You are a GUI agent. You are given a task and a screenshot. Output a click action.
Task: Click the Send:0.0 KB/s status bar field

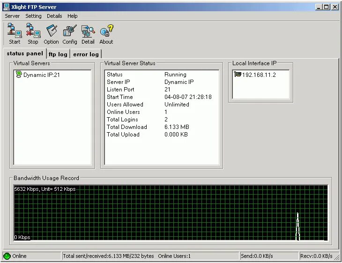pyautogui.click(x=269, y=256)
